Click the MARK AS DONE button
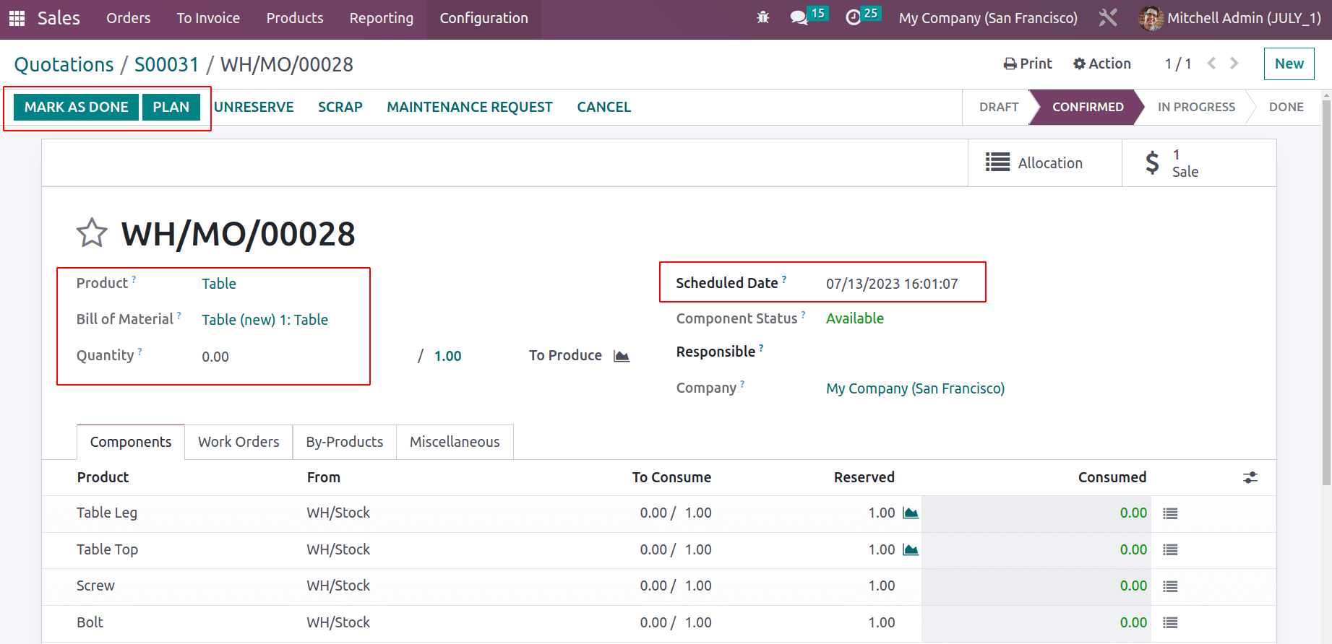Image resolution: width=1332 pixels, height=644 pixels. click(x=77, y=107)
